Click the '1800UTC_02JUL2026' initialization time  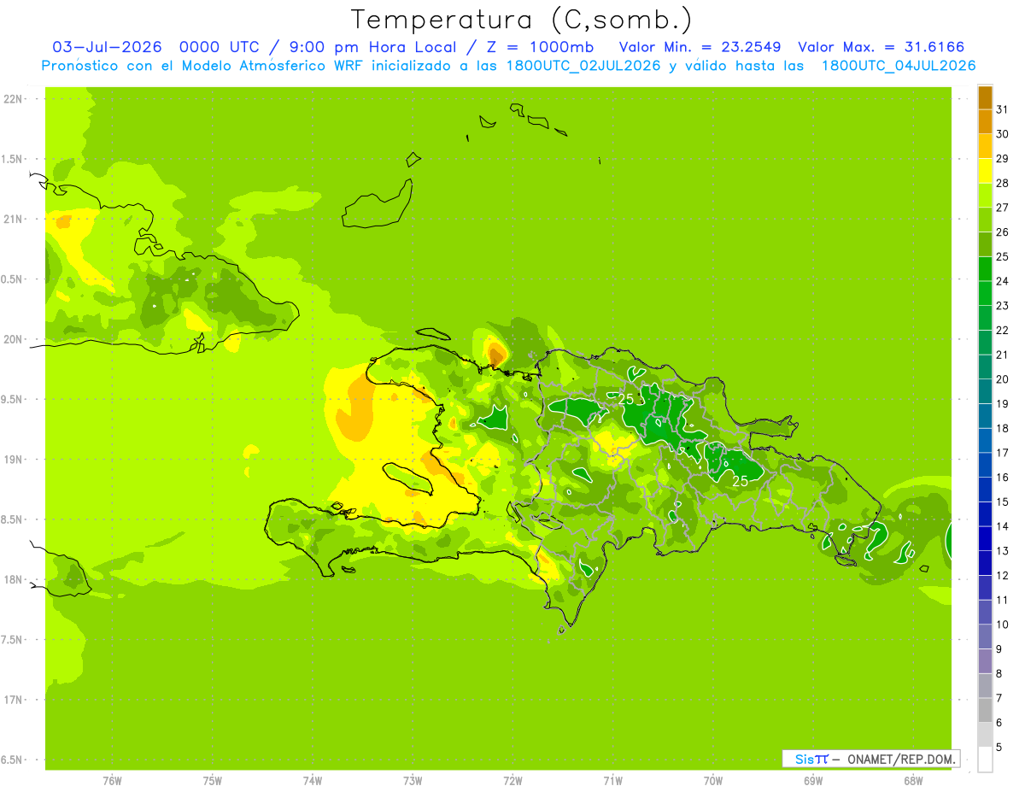coord(585,66)
